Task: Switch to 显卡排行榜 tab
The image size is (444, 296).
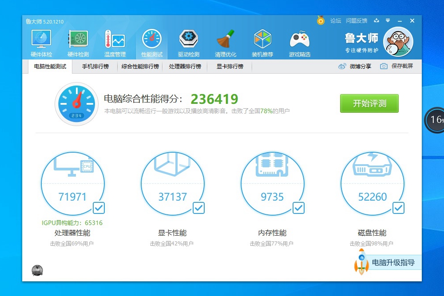Action: (230, 67)
